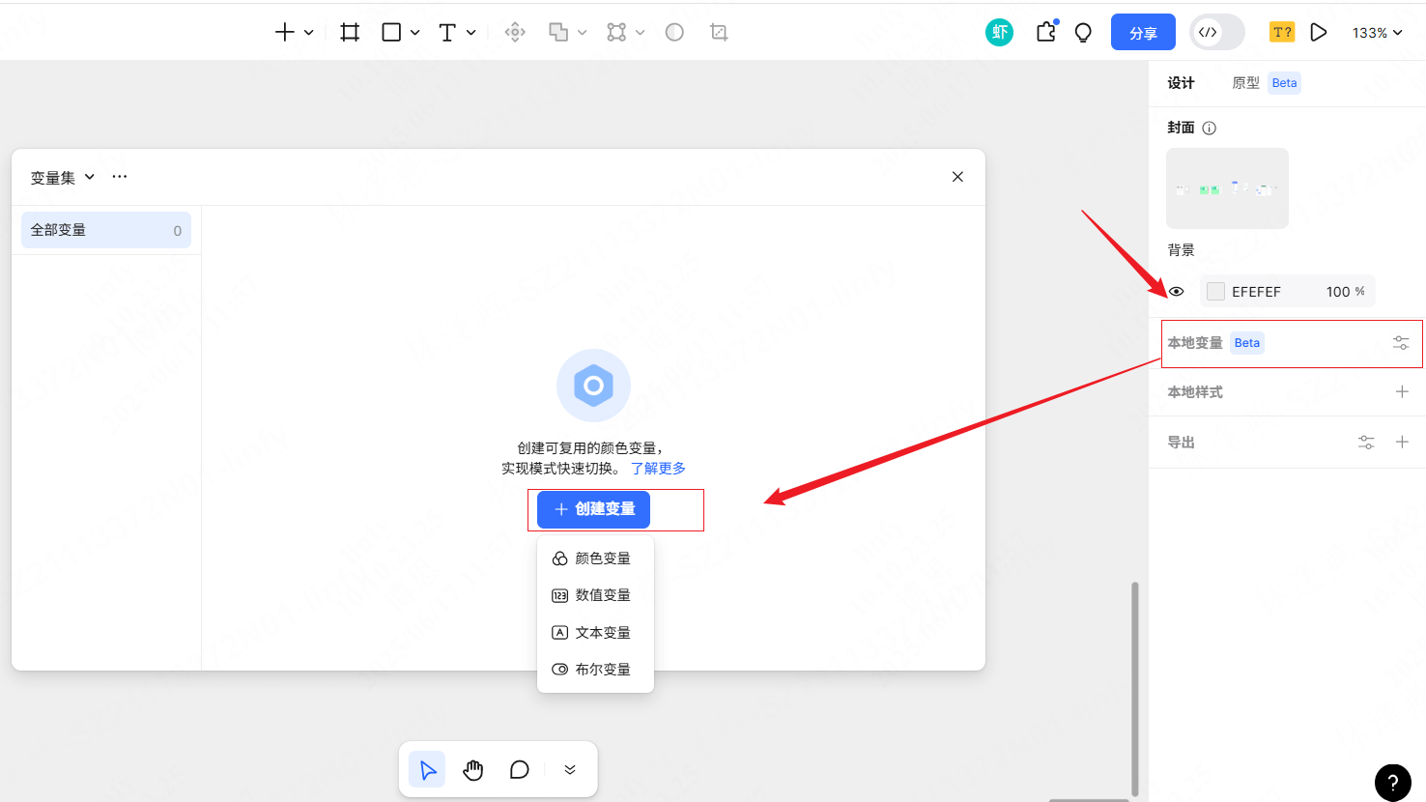Click the help question mark button
Viewport: 1426px width, 802px height.
1392,783
